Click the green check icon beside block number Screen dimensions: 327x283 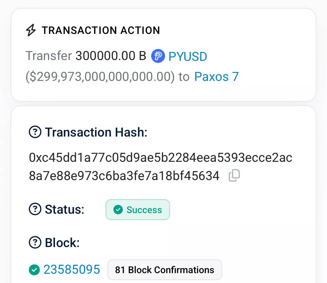[34, 270]
